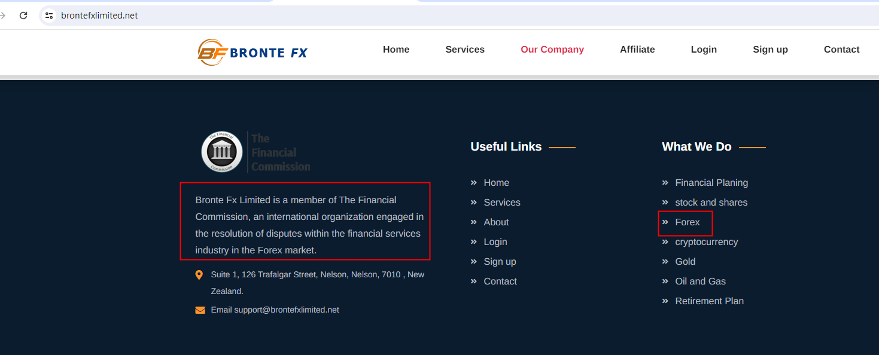Open the Retirement Plan link
Image resolution: width=879 pixels, height=355 pixels.
pyautogui.click(x=709, y=301)
